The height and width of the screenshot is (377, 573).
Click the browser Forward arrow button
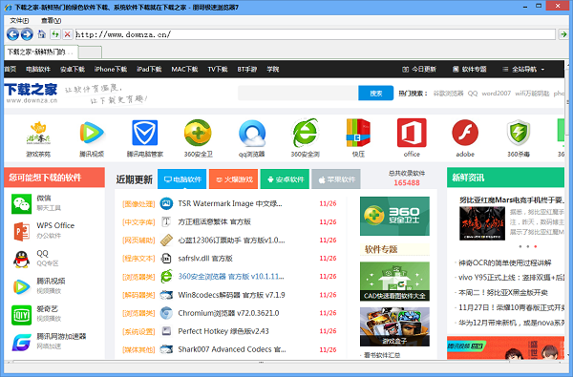coord(27,34)
